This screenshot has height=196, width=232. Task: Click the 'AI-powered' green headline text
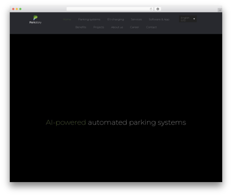point(66,123)
